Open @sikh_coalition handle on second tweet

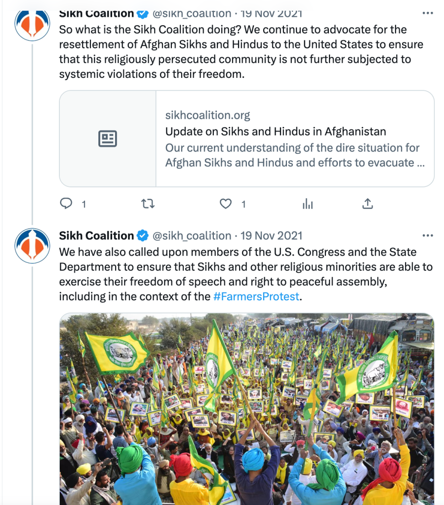point(192,236)
